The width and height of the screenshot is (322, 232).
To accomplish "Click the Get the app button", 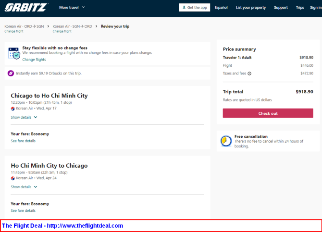I will point(195,8).
